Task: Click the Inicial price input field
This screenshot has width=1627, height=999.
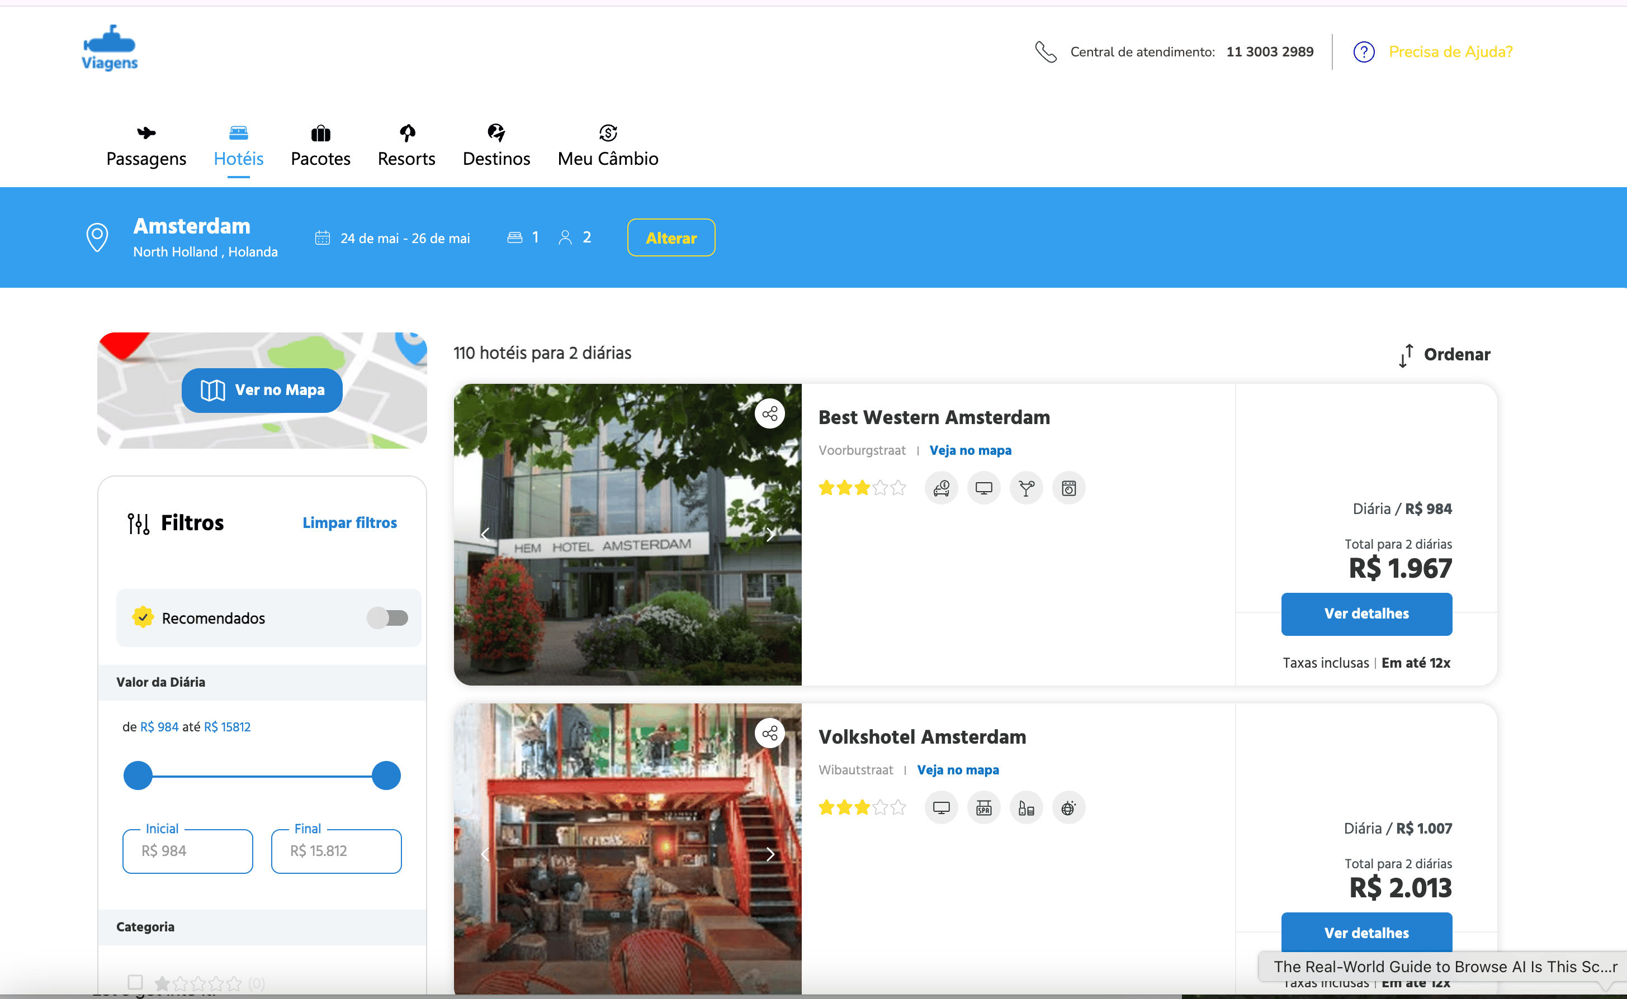Action: [x=188, y=851]
